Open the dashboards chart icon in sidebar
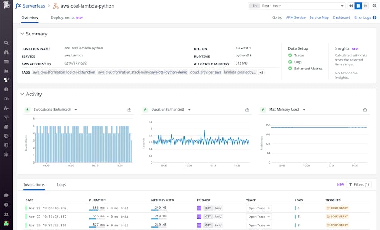This screenshot has width=380, height=230. [x=6, y=71]
